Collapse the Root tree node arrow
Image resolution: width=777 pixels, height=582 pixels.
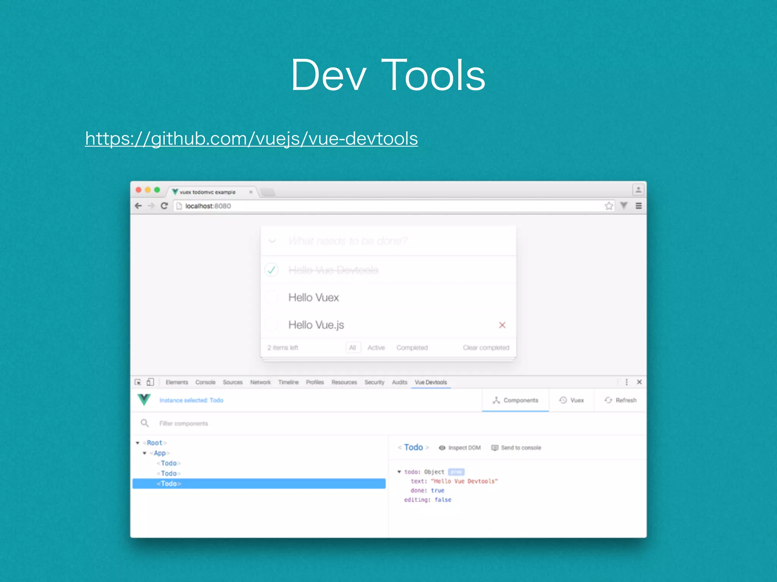tap(138, 443)
